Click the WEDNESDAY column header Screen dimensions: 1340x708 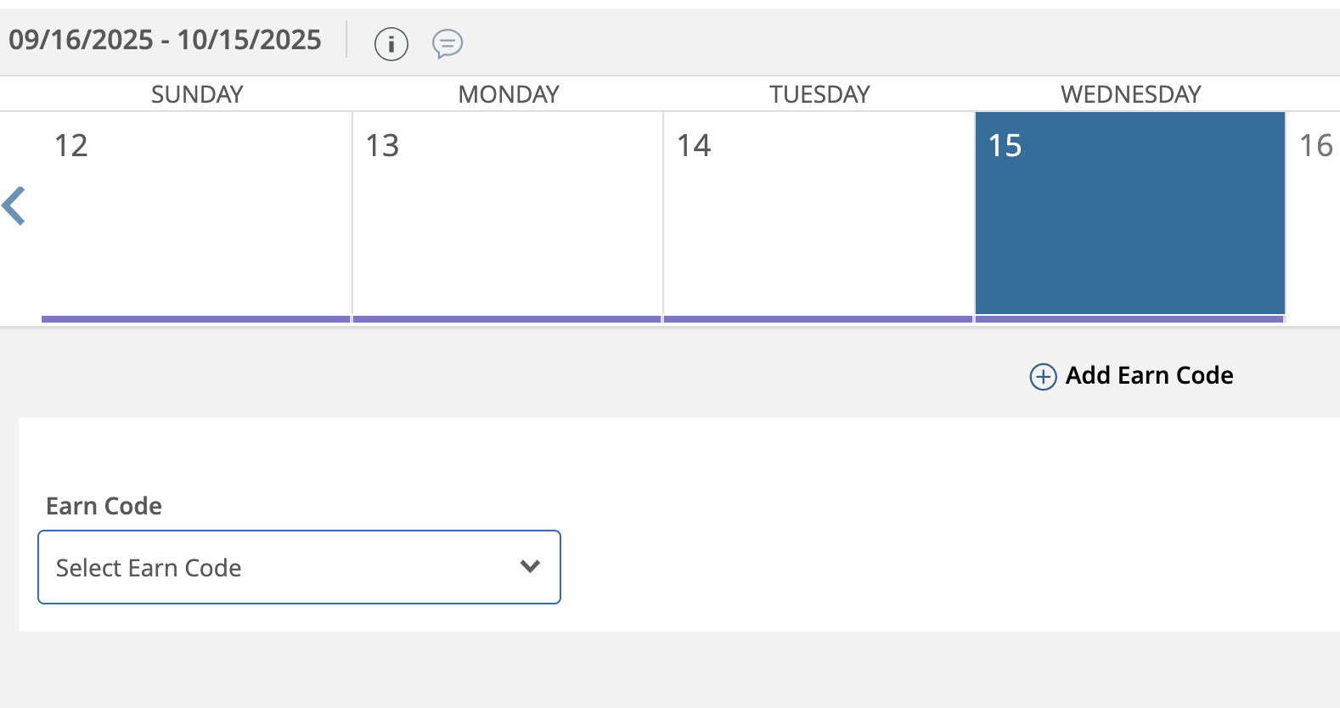coord(1130,94)
